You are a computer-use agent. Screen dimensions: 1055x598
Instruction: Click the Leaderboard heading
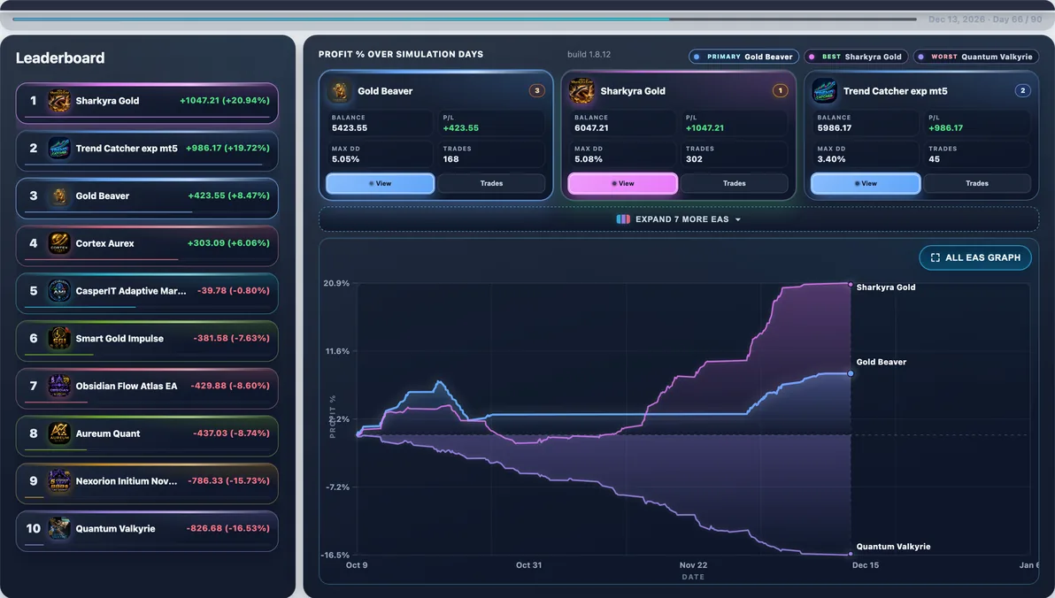coord(60,57)
